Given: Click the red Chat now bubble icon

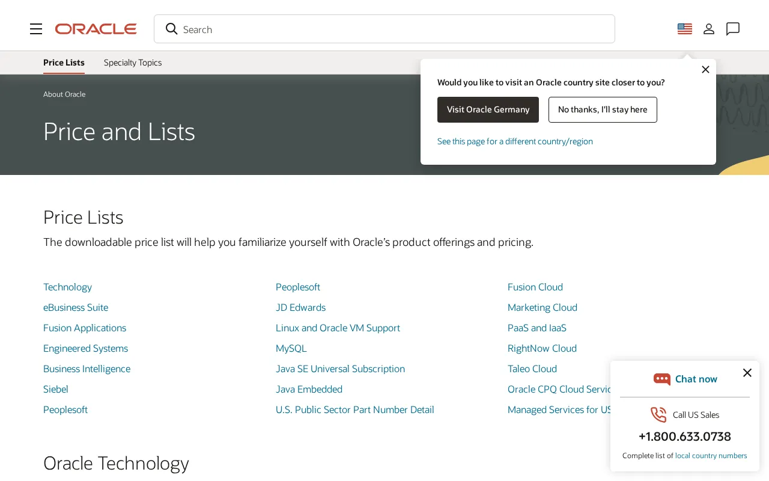Looking at the screenshot, I should [x=662, y=379].
